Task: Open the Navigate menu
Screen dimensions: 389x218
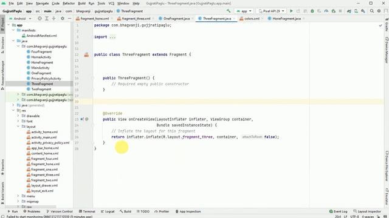Action: (42, 4)
